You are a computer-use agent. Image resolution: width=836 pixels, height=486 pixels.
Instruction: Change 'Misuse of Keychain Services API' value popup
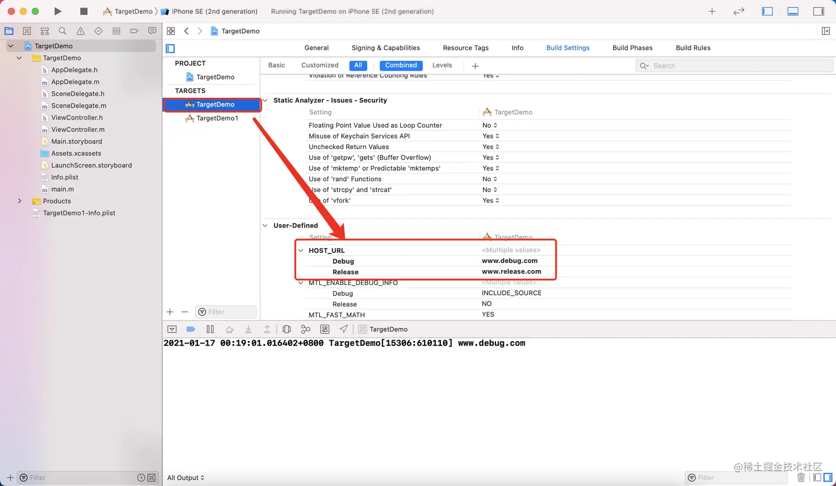(x=491, y=136)
